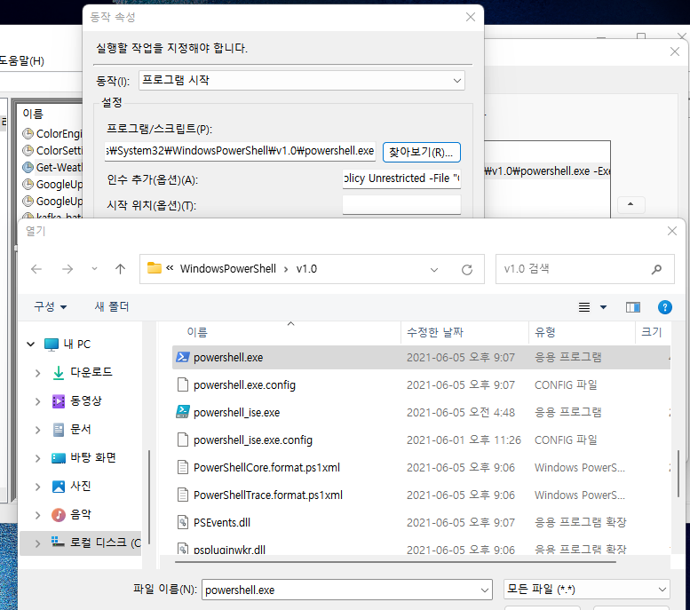
Task: Select the ColorSetti task in Task Scheduler
Action: coord(52,151)
